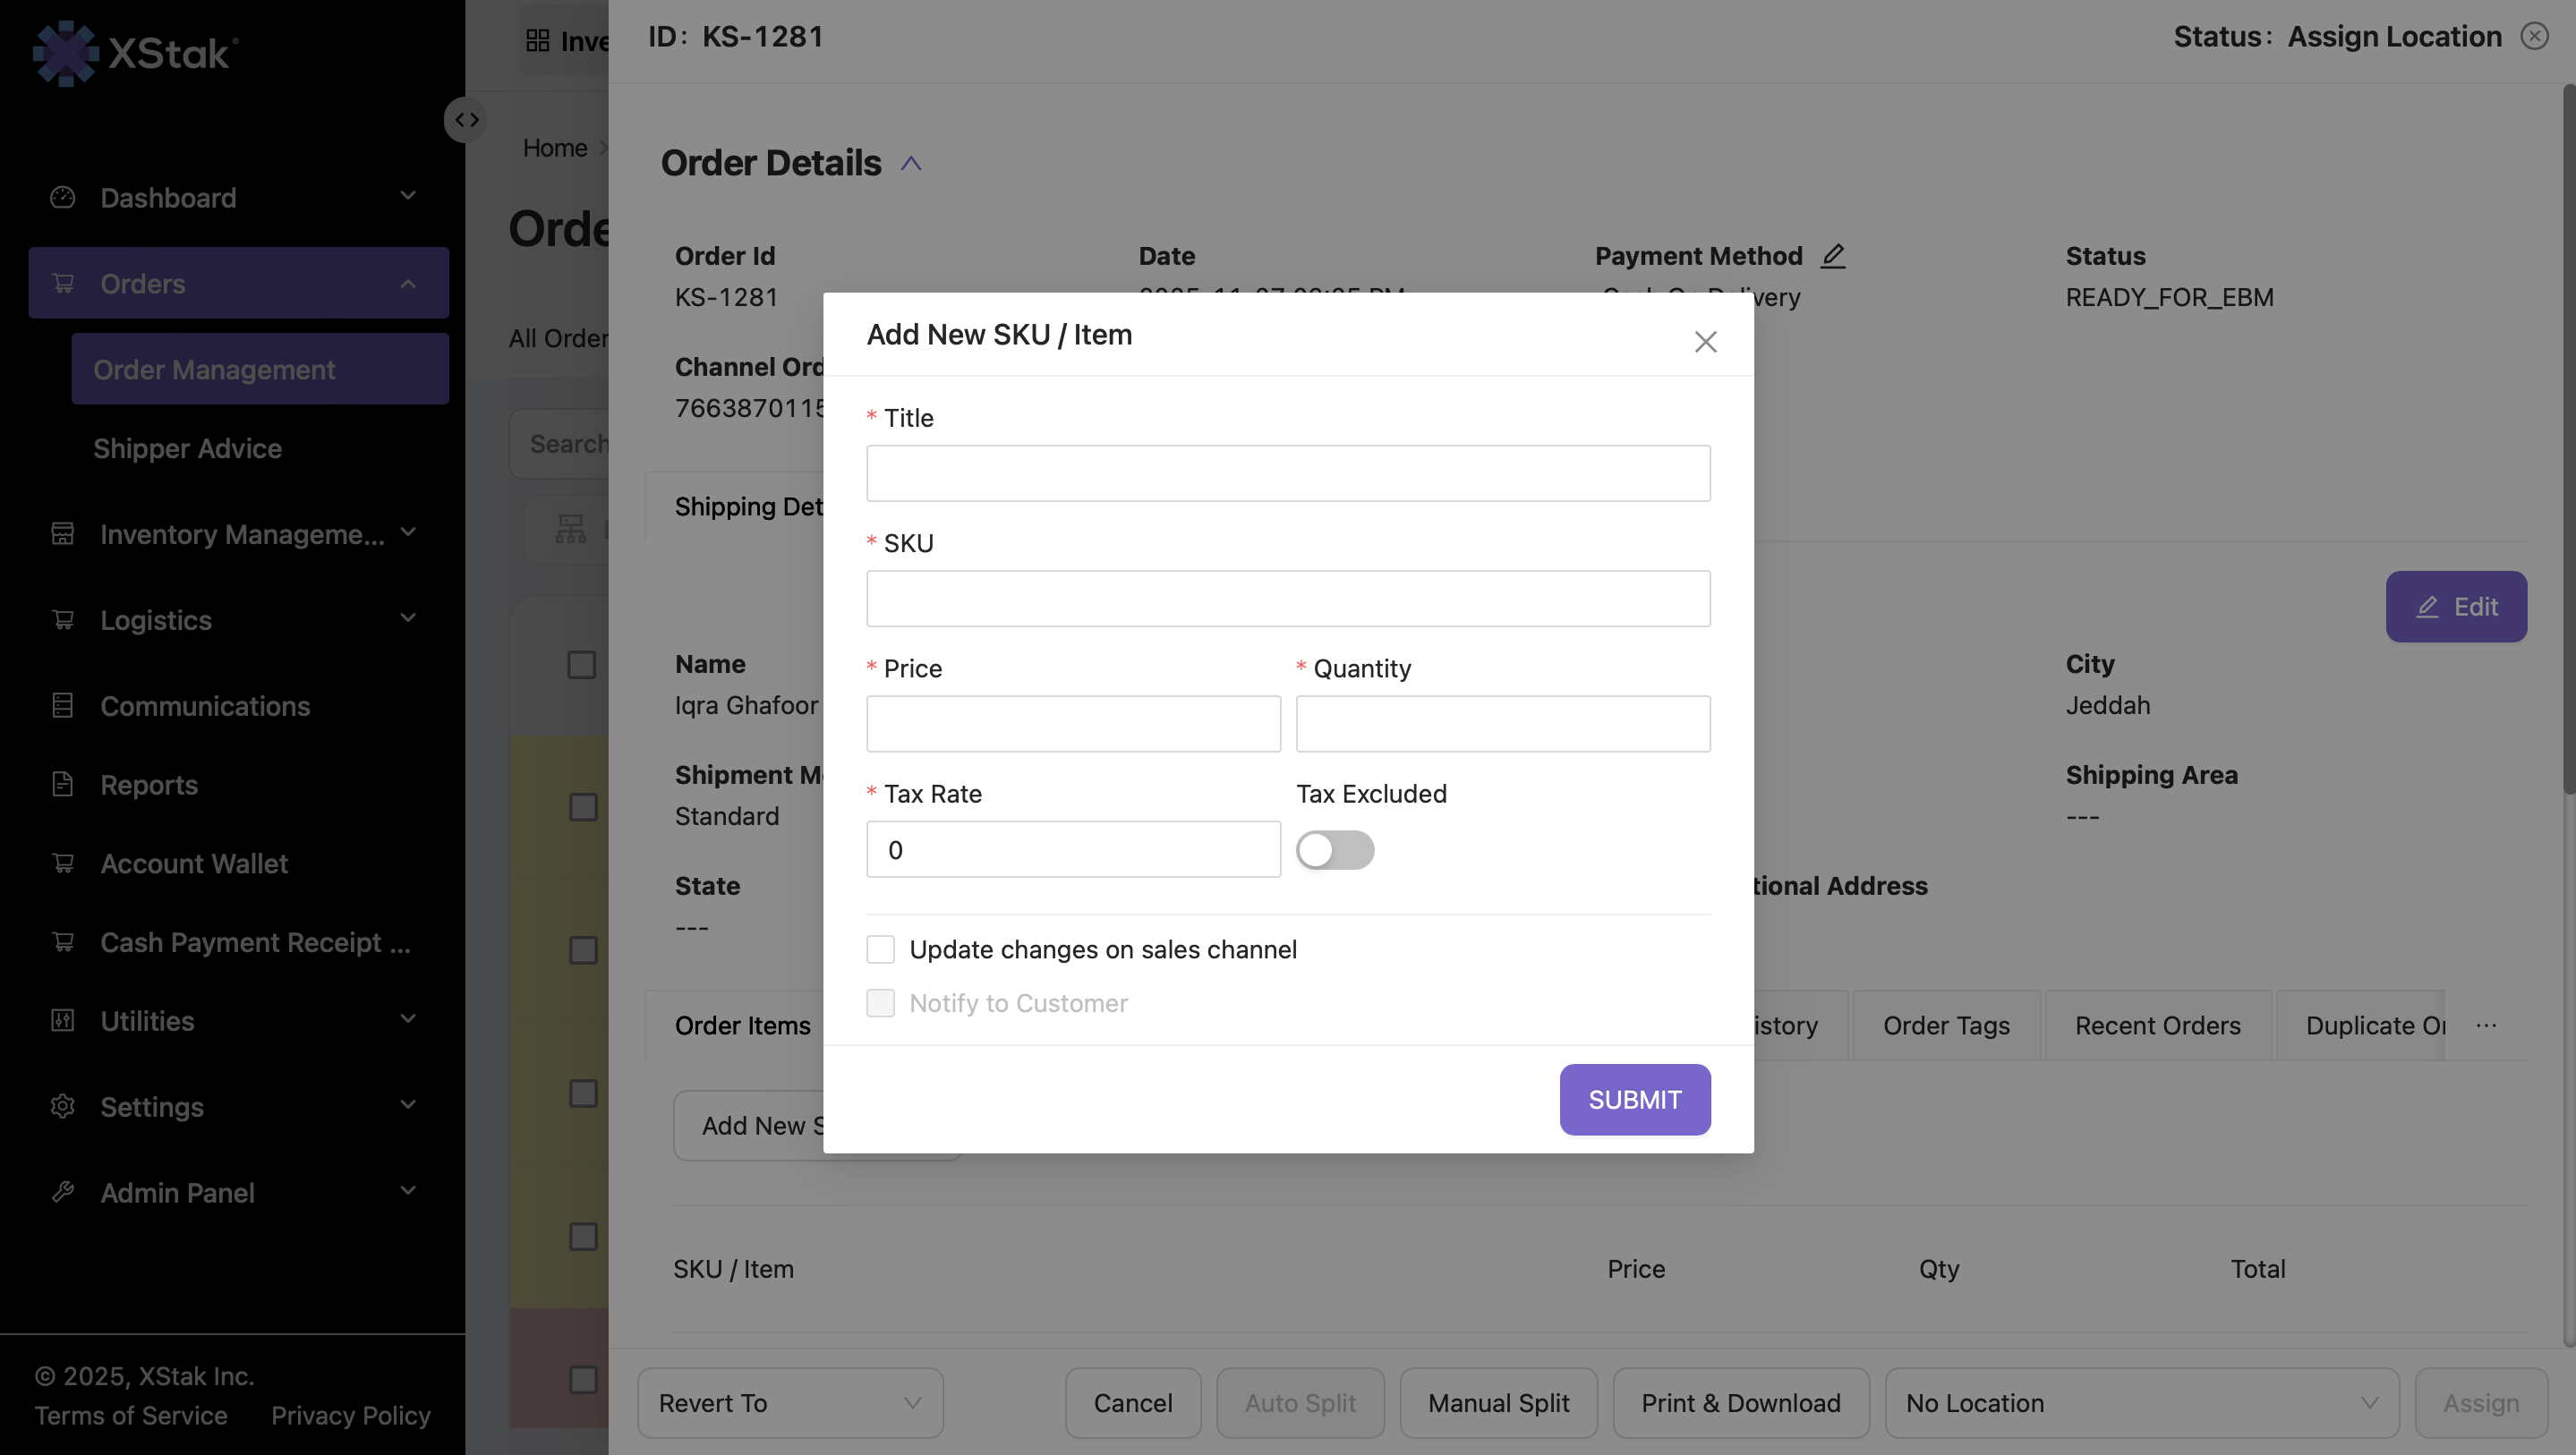The height and width of the screenshot is (1455, 2576).
Task: Edit Payment Method with pencil icon
Action: [1832, 256]
